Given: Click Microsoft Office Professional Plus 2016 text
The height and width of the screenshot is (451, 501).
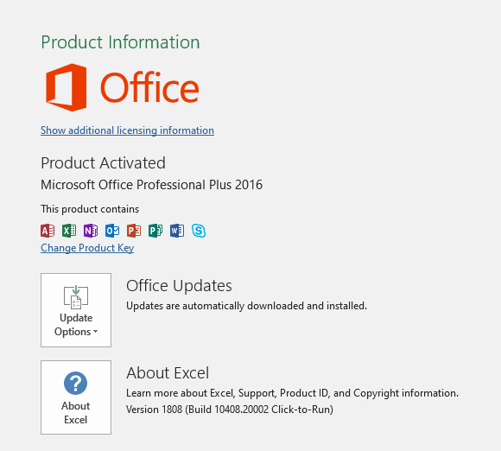Looking at the screenshot, I should pyautogui.click(x=151, y=185).
